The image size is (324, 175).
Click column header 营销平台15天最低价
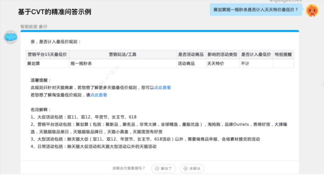tap(47, 54)
